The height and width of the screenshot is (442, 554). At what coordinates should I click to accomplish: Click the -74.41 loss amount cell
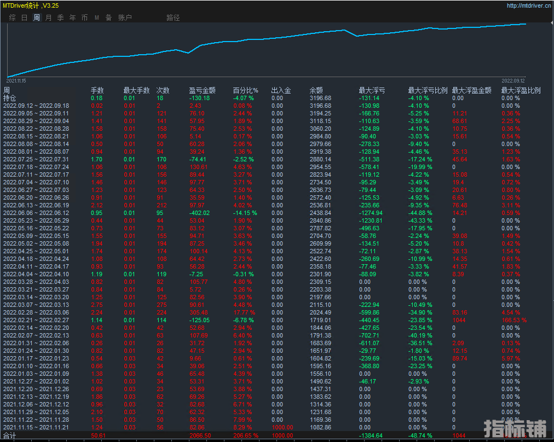pyautogui.click(x=198, y=159)
